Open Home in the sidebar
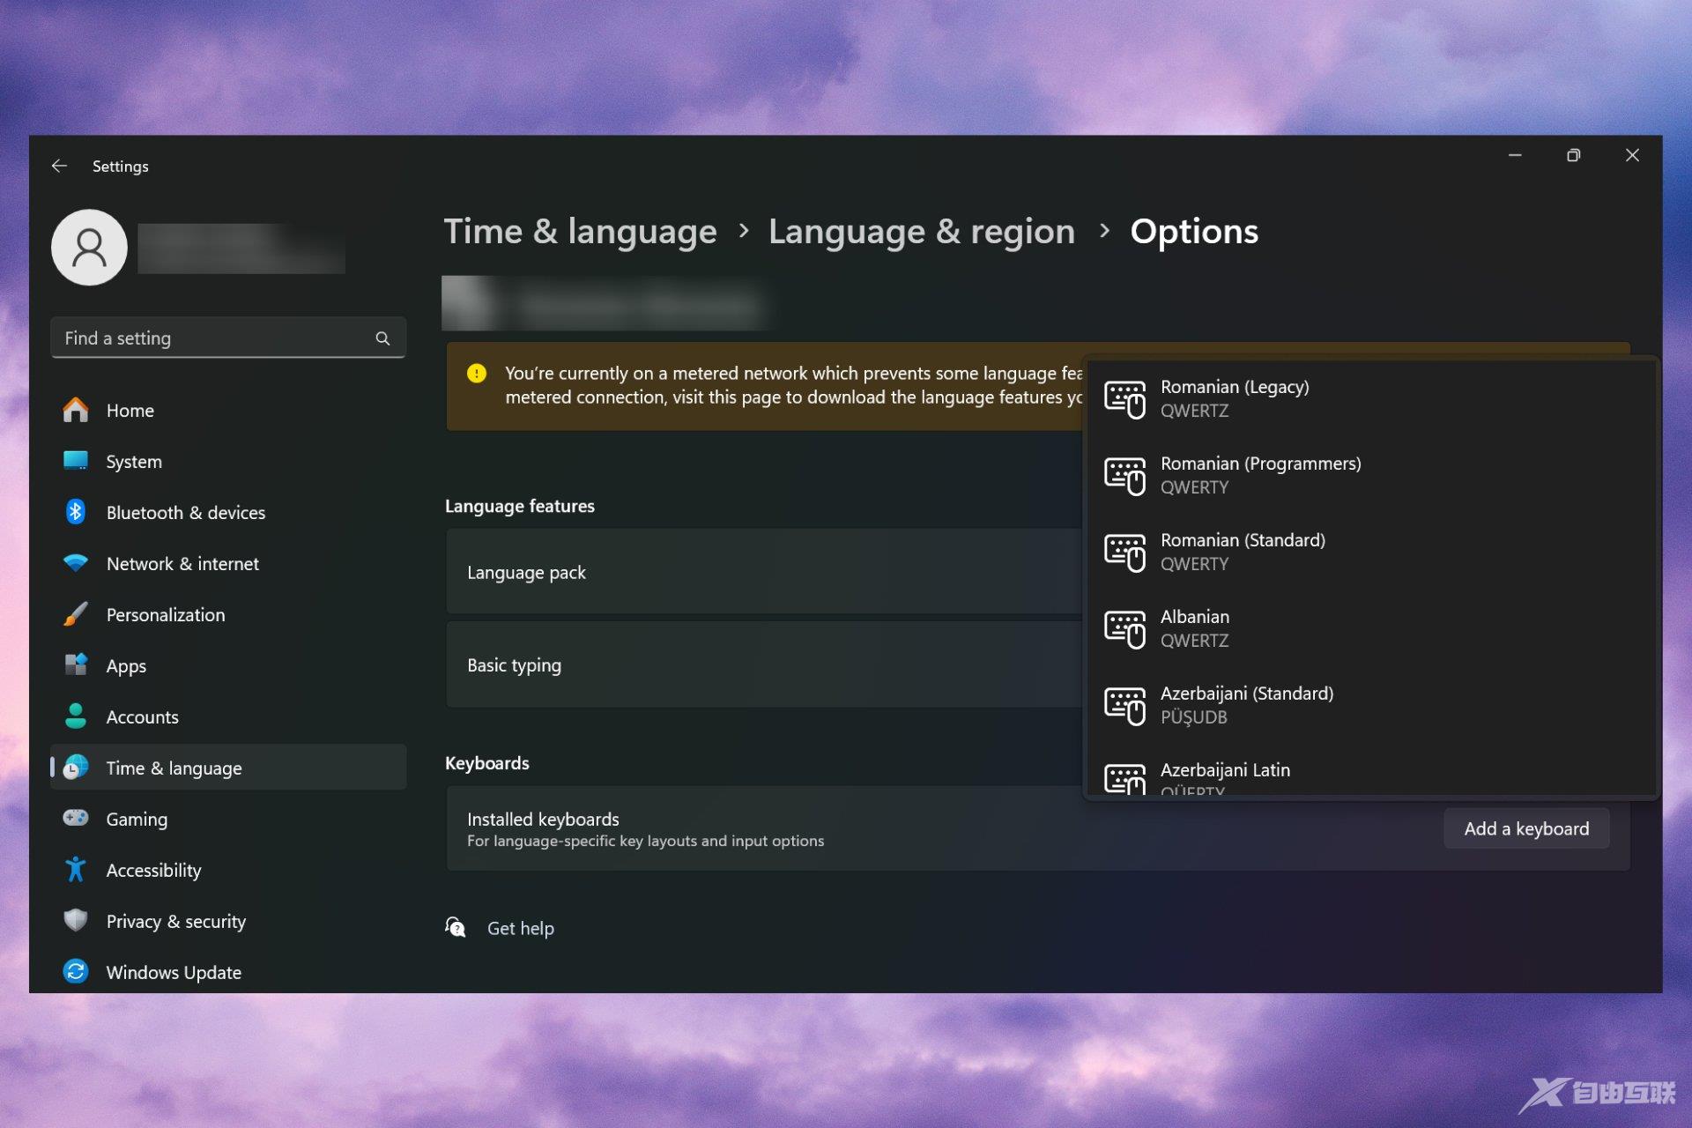The width and height of the screenshot is (1692, 1128). [228, 411]
